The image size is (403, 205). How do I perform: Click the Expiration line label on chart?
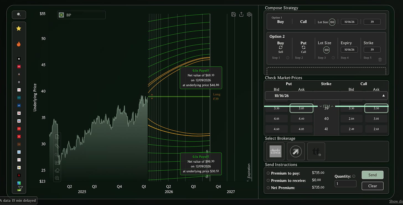pos(249,171)
